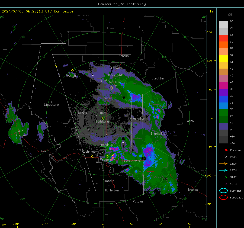Click the magenta 18TS arrow icon

[x=223, y=184]
